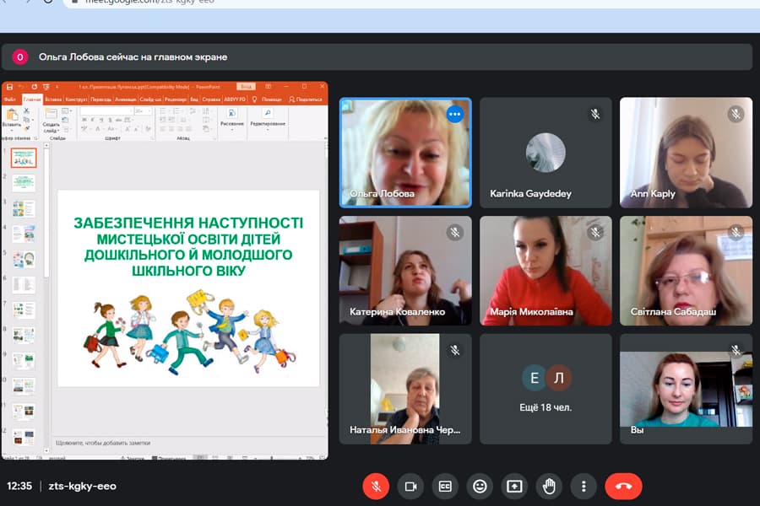Select Марія Миколаївна's video tile
760x506 pixels.
pos(546,271)
